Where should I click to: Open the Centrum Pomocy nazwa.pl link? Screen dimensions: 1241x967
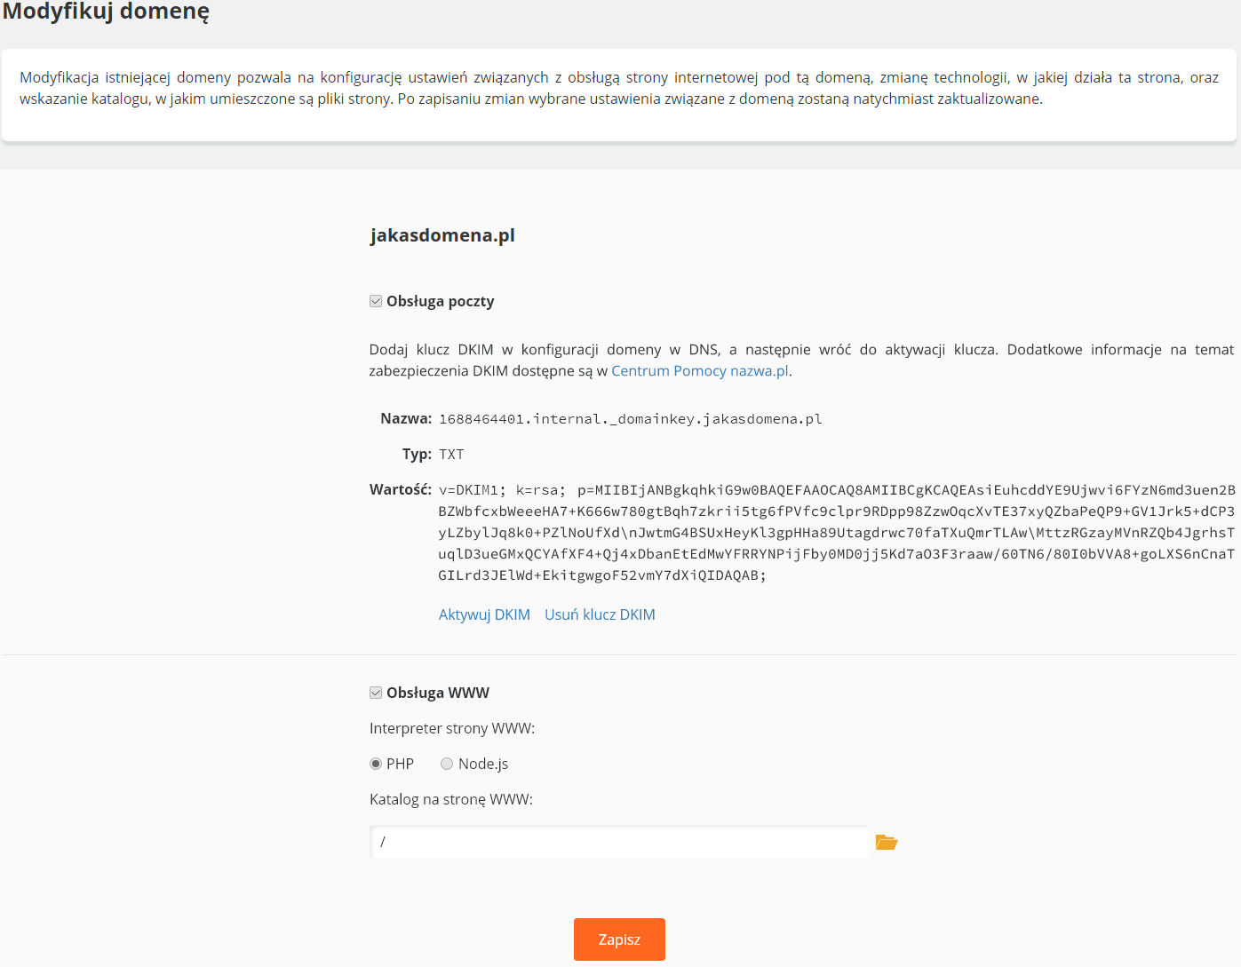[x=700, y=371]
